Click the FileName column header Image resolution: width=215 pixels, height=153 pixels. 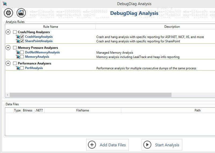[x=83, y=110]
